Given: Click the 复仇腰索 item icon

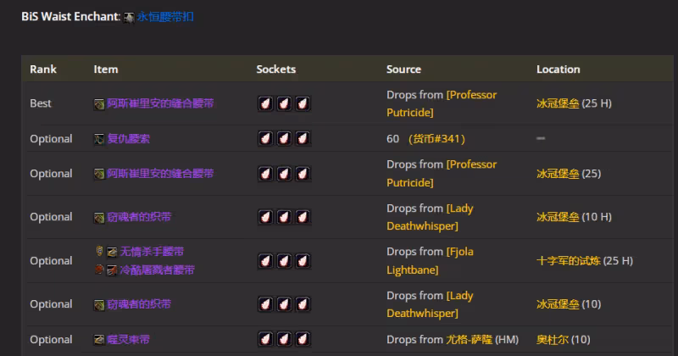Looking at the screenshot, I should (x=99, y=139).
